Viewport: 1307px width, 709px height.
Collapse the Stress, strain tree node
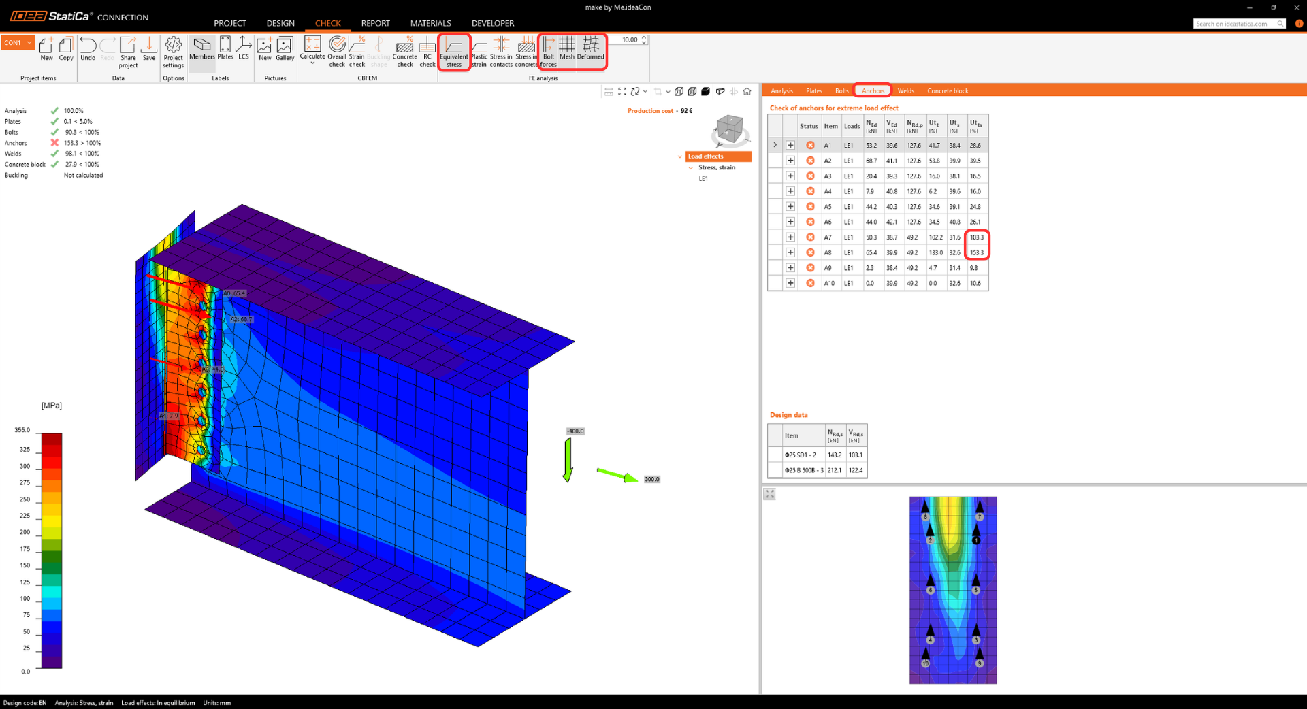pyautogui.click(x=691, y=167)
